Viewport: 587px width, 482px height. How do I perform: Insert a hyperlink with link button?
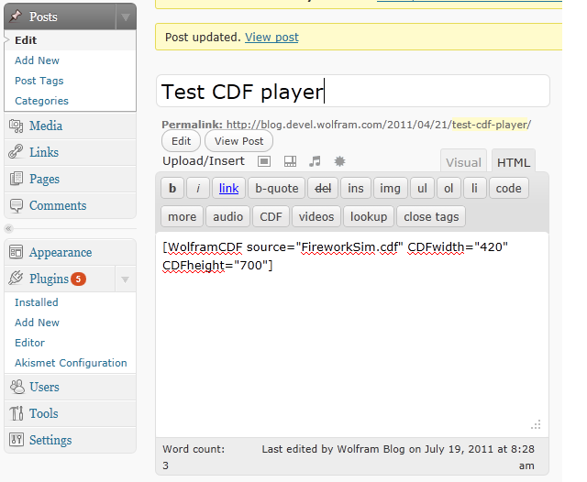[228, 188]
